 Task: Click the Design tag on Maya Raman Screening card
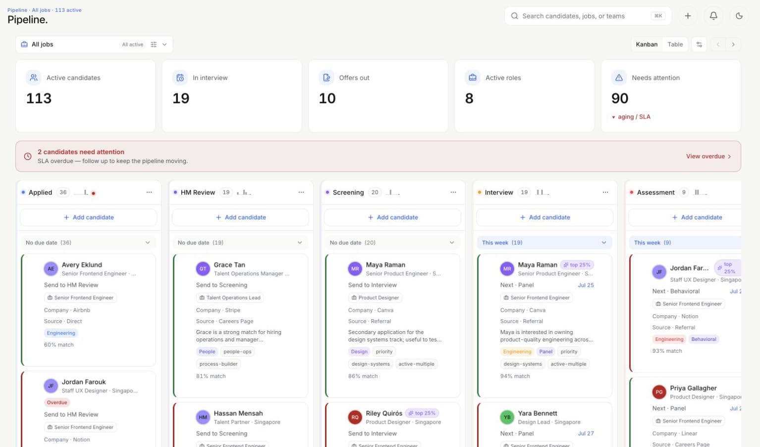pyautogui.click(x=359, y=352)
